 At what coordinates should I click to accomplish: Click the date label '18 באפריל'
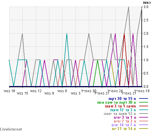(142, 91)
